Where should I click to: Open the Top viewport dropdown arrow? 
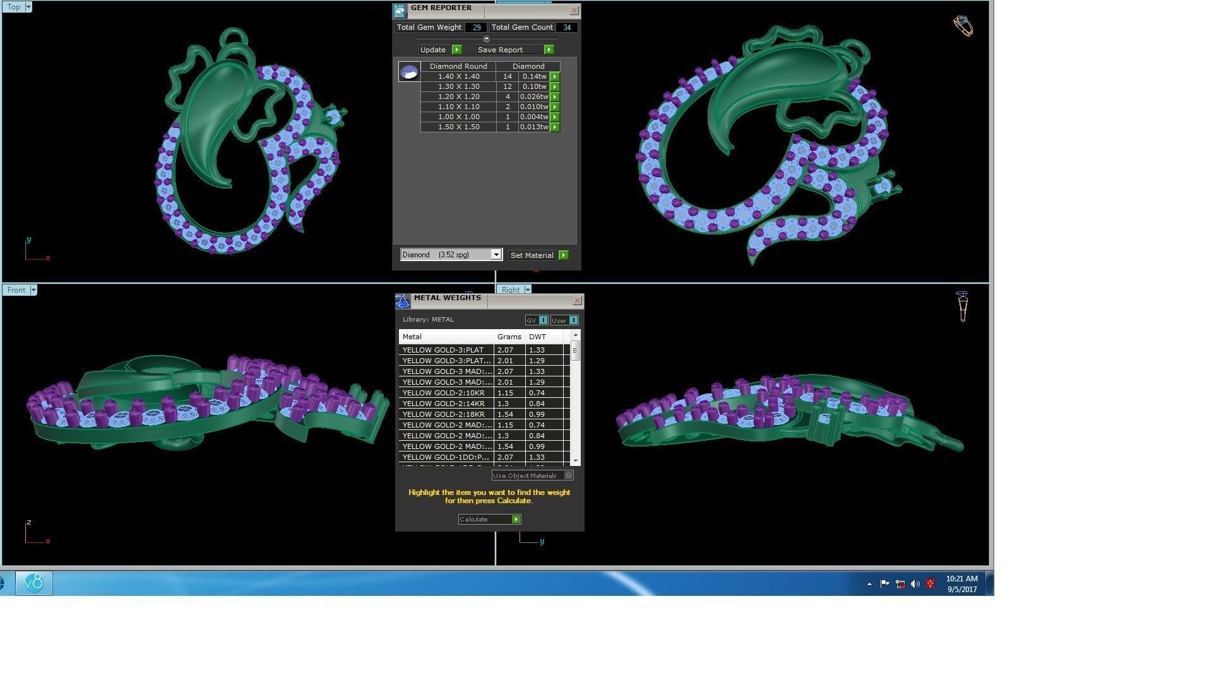pyautogui.click(x=28, y=7)
